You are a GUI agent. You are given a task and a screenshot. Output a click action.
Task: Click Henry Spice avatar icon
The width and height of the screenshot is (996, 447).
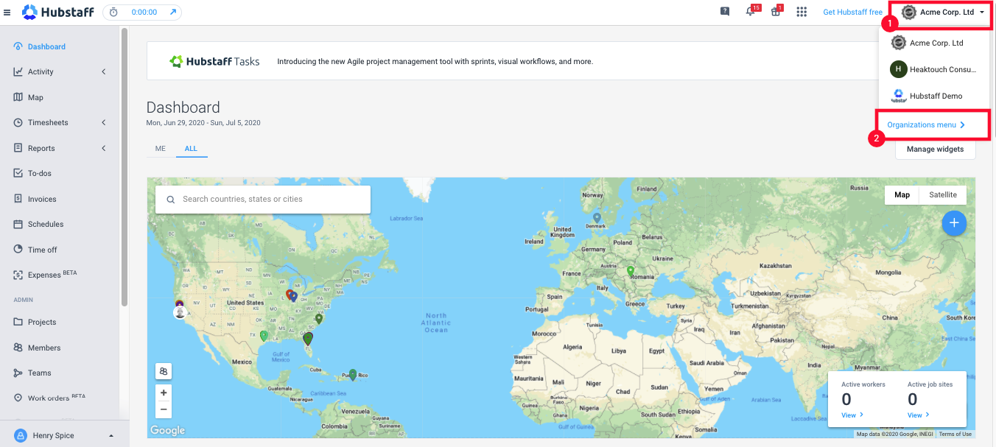pyautogui.click(x=21, y=435)
